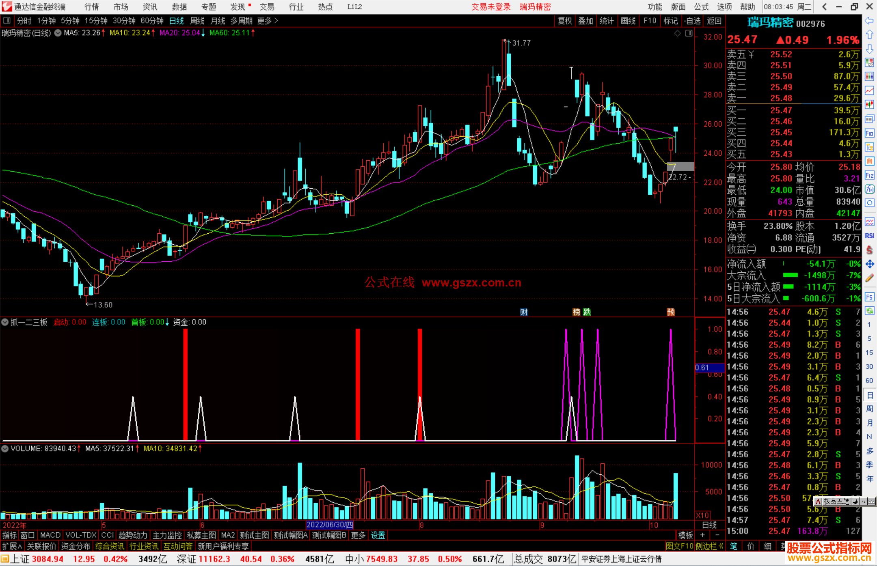Click the up arrow icon in right sidebar
877x566 pixels.
(869, 34)
